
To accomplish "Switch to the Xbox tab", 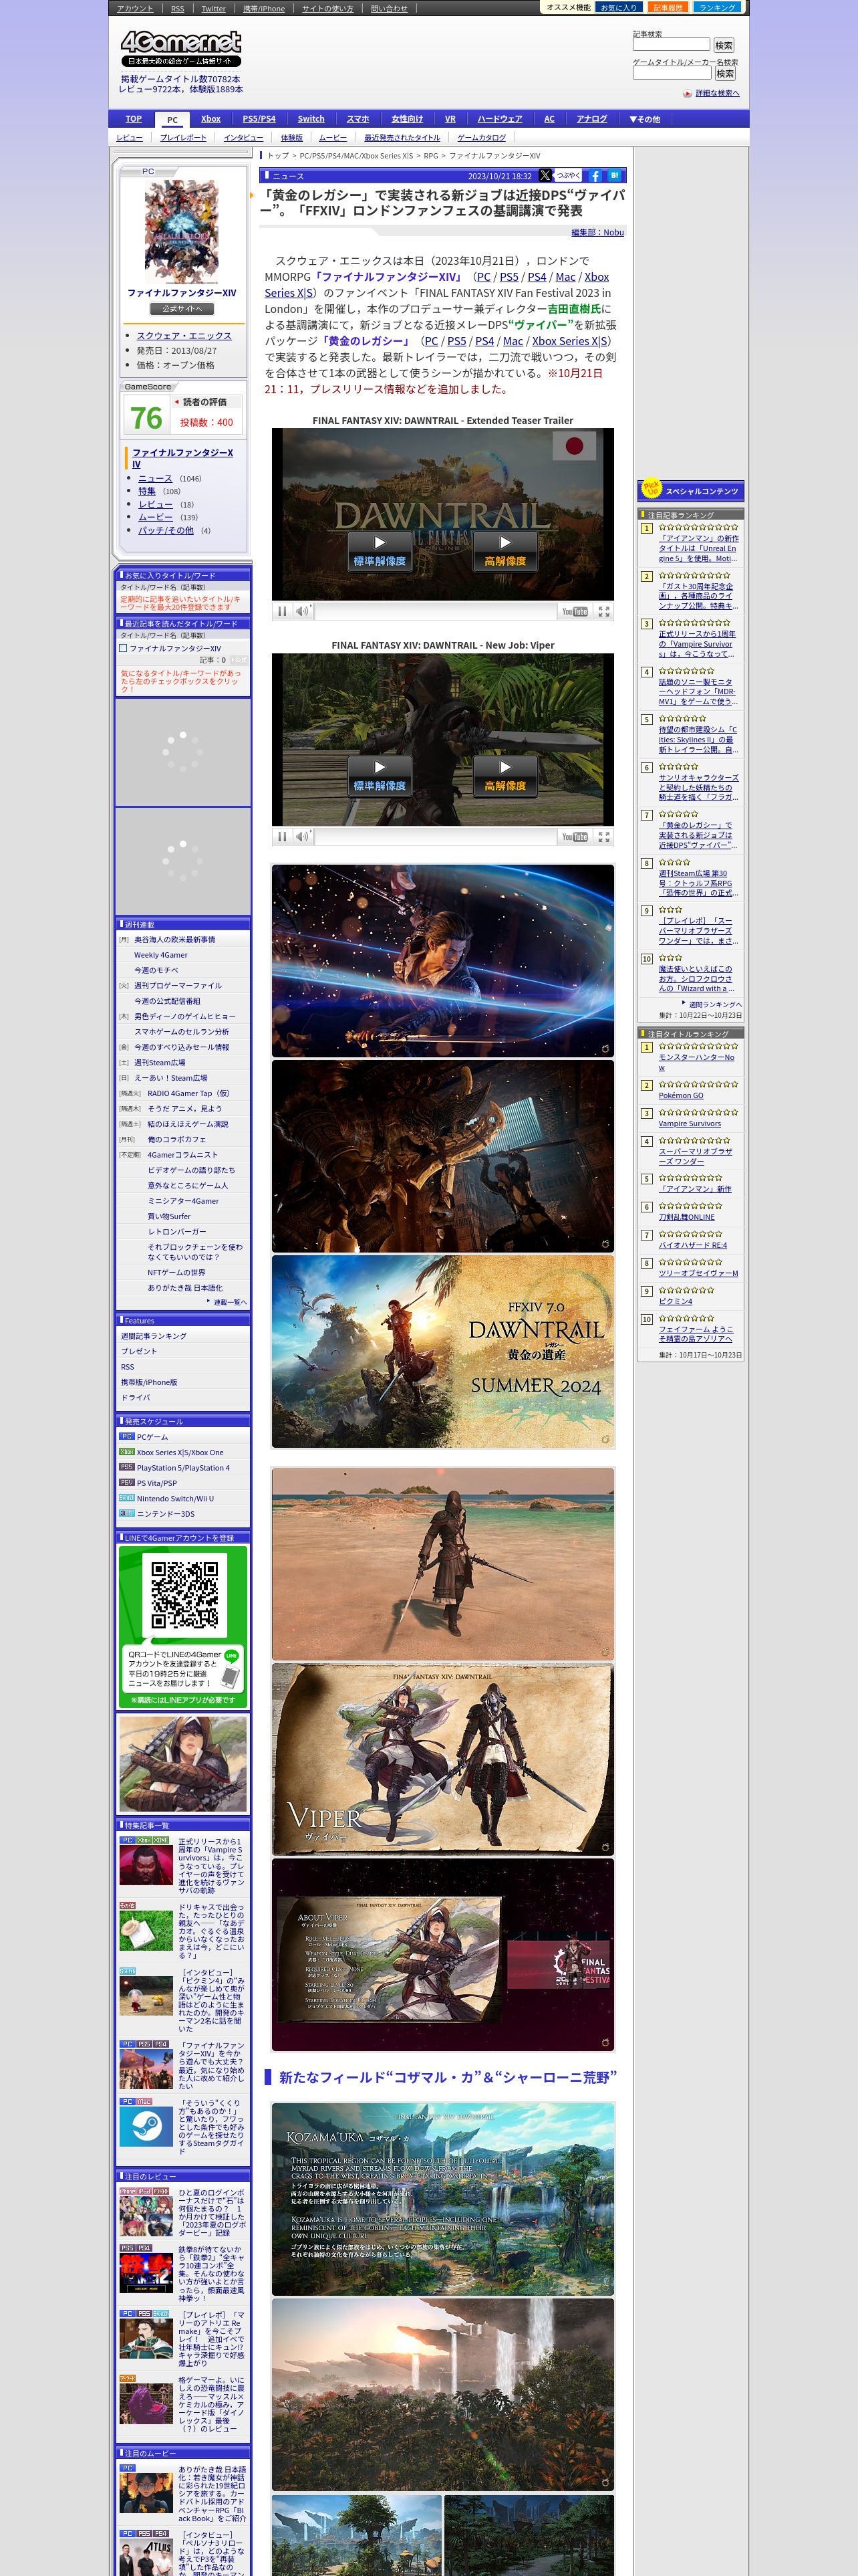I will [210, 119].
